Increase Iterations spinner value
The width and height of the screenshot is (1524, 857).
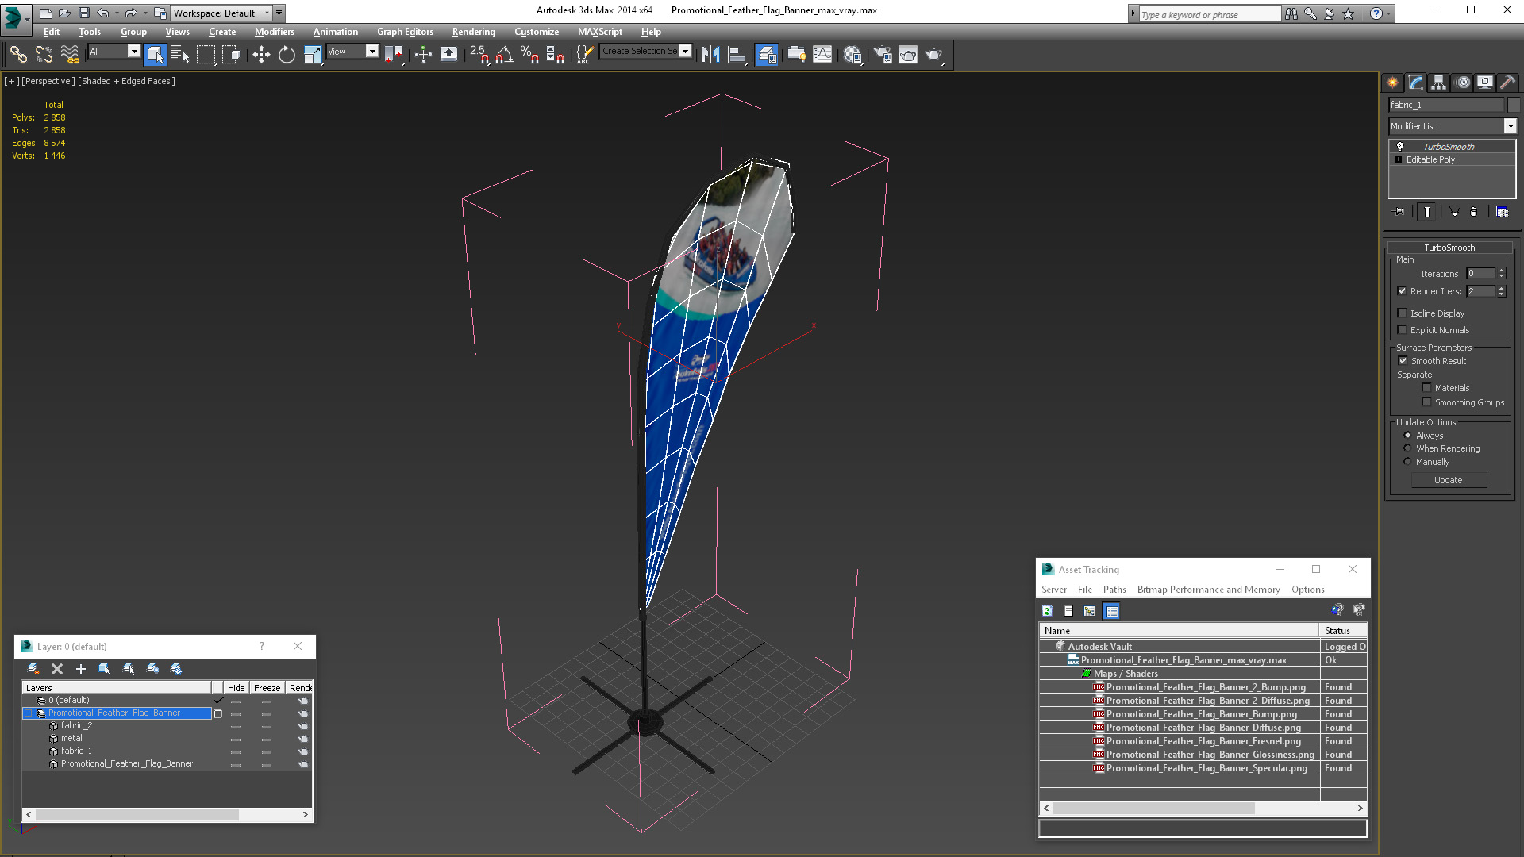point(1501,271)
